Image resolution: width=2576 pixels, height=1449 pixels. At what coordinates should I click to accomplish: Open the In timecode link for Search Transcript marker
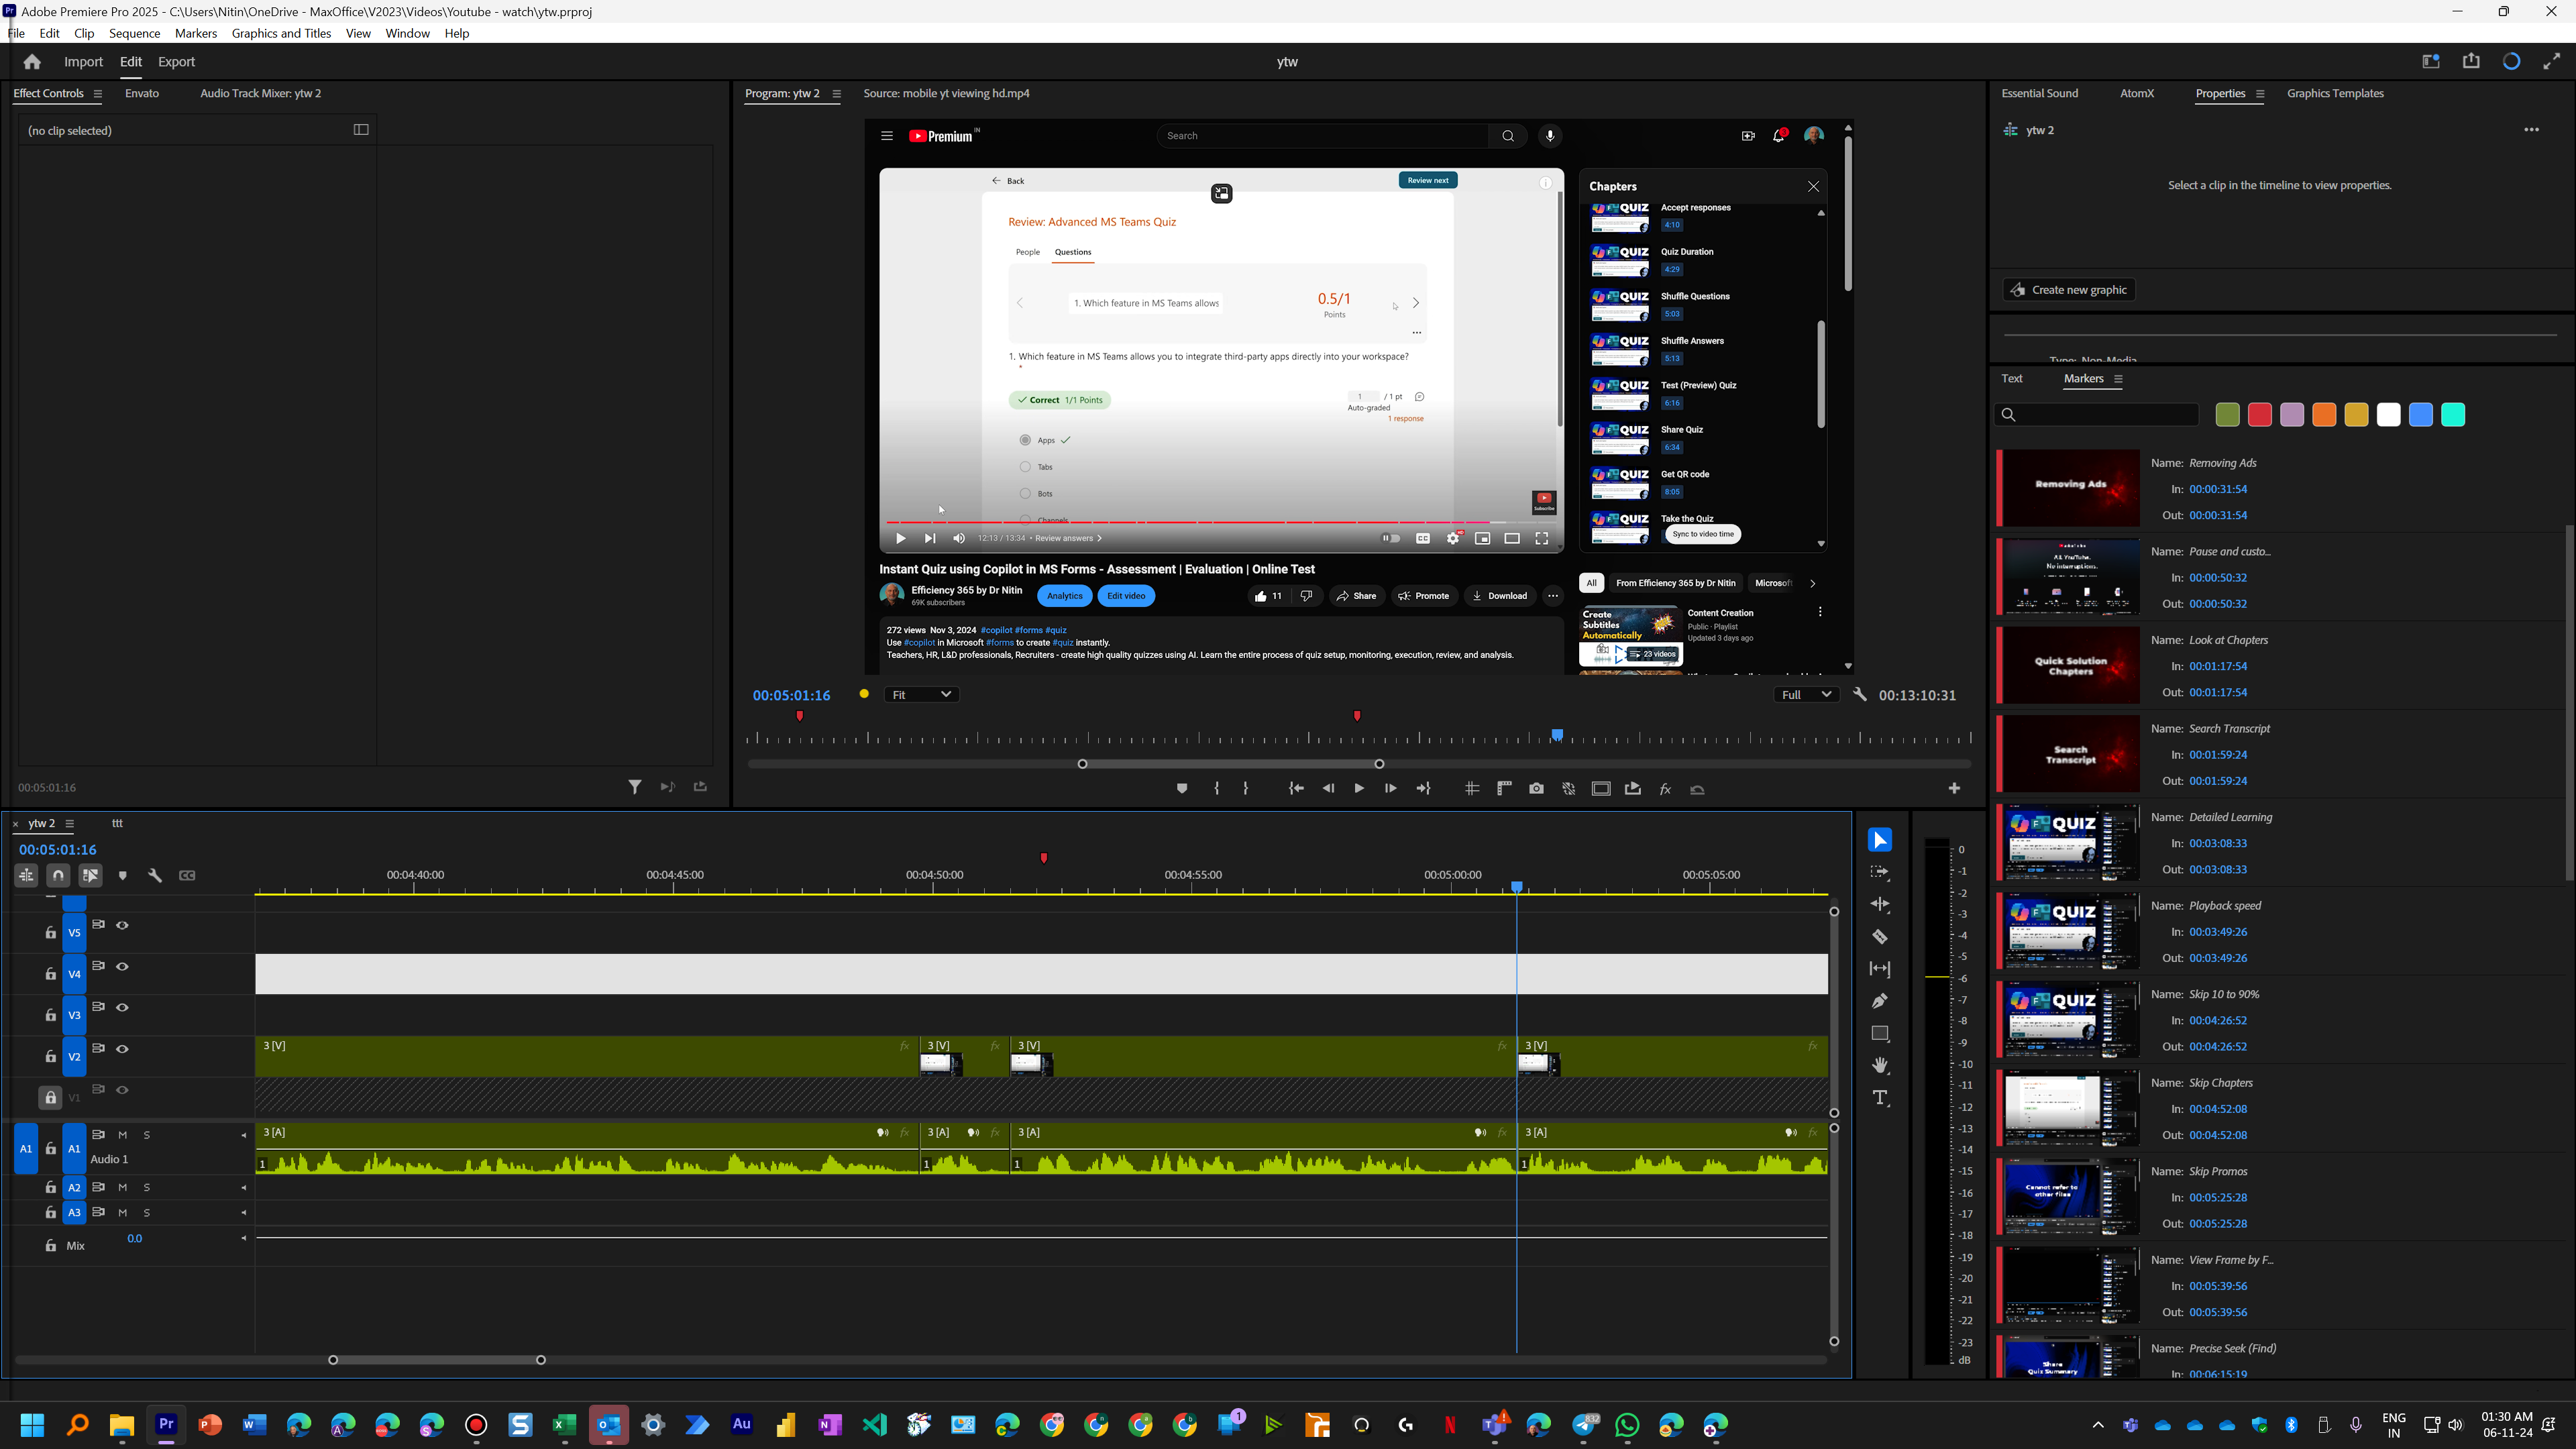(2218, 755)
